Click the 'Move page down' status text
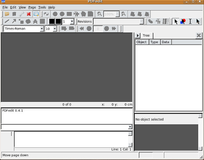Image resolution: width=204 pixels, height=160 pixels. click(x=15, y=155)
